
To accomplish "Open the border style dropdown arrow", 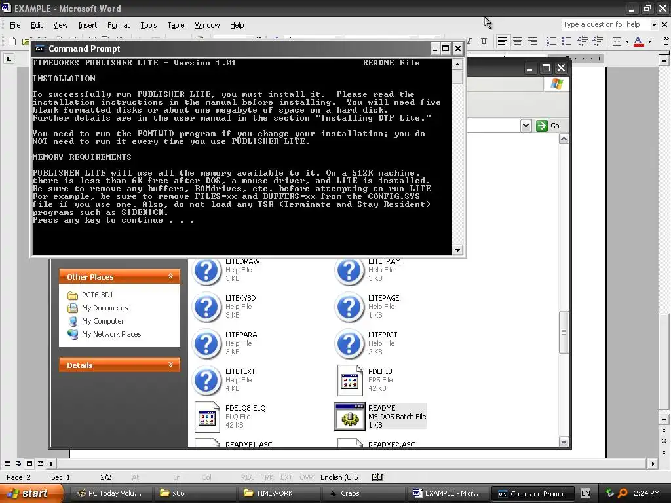I will pos(627,41).
